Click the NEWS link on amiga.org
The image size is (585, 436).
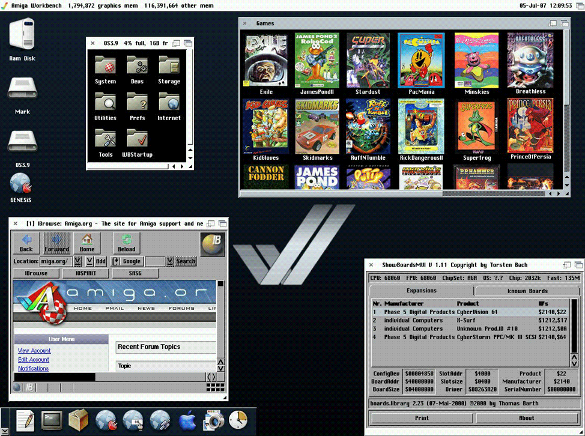pyautogui.click(x=147, y=309)
